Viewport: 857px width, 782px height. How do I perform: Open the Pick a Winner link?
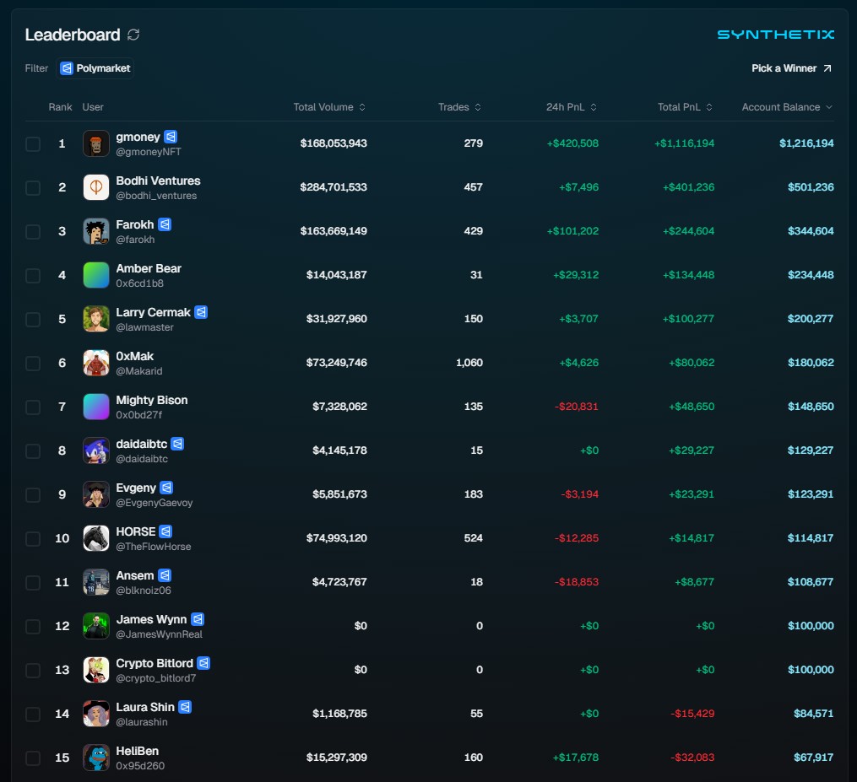tap(784, 67)
